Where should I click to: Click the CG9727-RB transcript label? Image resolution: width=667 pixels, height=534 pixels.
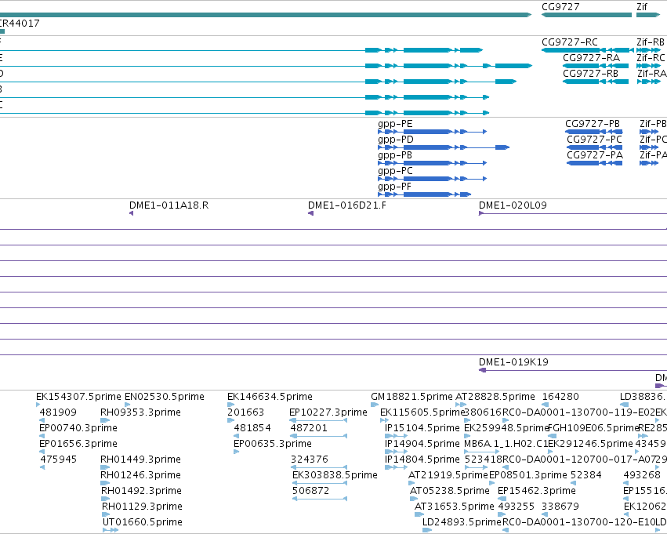pos(590,74)
